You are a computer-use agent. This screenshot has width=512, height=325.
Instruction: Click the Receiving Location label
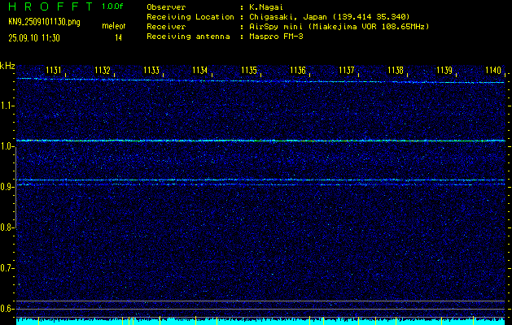[x=190, y=17]
